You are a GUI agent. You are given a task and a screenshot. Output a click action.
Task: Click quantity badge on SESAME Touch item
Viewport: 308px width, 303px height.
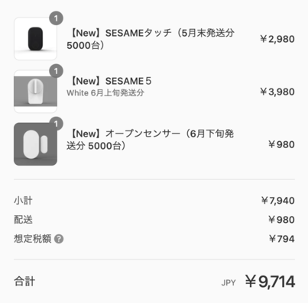click(x=56, y=18)
